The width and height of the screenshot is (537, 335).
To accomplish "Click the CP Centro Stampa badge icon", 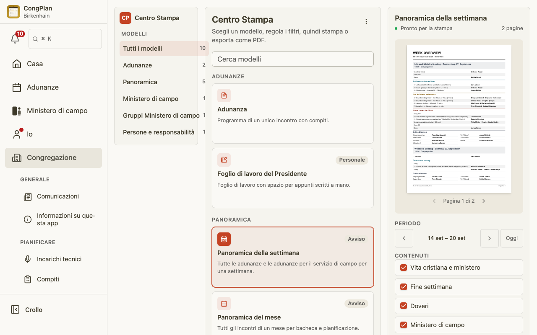I will click(125, 18).
